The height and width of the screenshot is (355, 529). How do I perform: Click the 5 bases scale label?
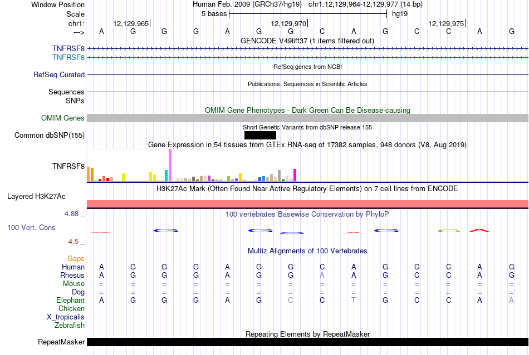214,14
